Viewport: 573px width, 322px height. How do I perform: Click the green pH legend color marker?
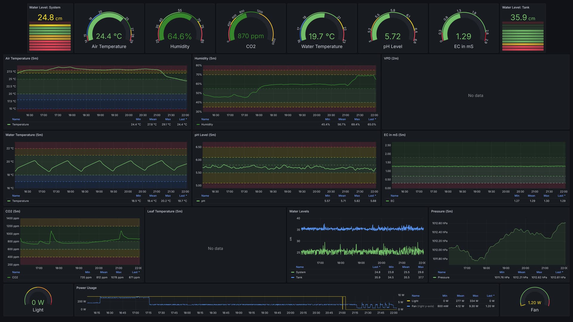click(198, 201)
